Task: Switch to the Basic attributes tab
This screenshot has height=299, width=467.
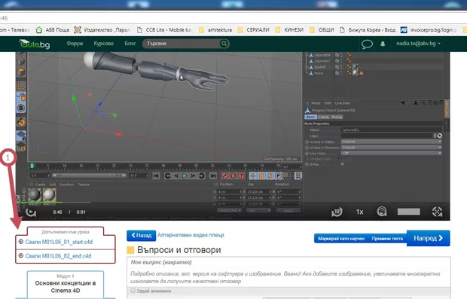Action: click(310, 117)
